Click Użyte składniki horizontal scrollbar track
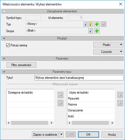The height and width of the screenshot is (140, 125). coord(90,123)
